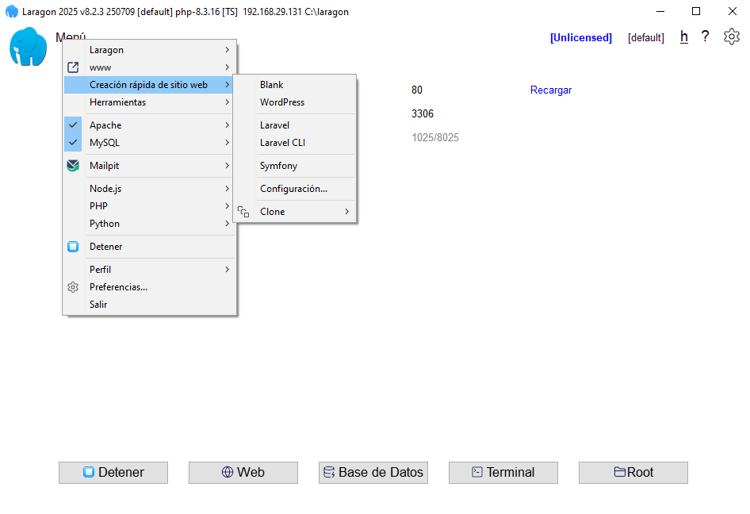Expand the Python submenu arrow
Image resolution: width=750 pixels, height=514 pixels.
click(228, 224)
